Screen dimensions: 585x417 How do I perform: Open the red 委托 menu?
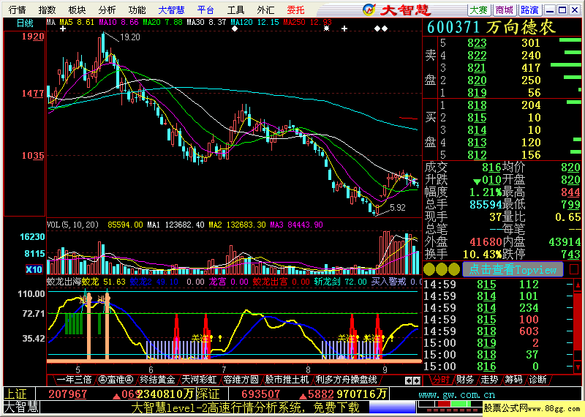(x=295, y=10)
